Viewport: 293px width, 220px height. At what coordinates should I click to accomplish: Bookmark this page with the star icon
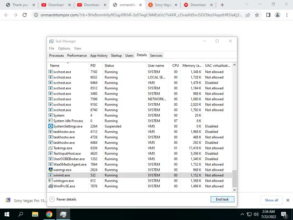[257, 15]
